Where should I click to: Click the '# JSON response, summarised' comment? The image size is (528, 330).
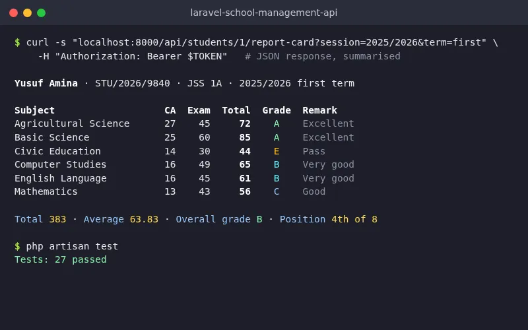click(x=323, y=56)
